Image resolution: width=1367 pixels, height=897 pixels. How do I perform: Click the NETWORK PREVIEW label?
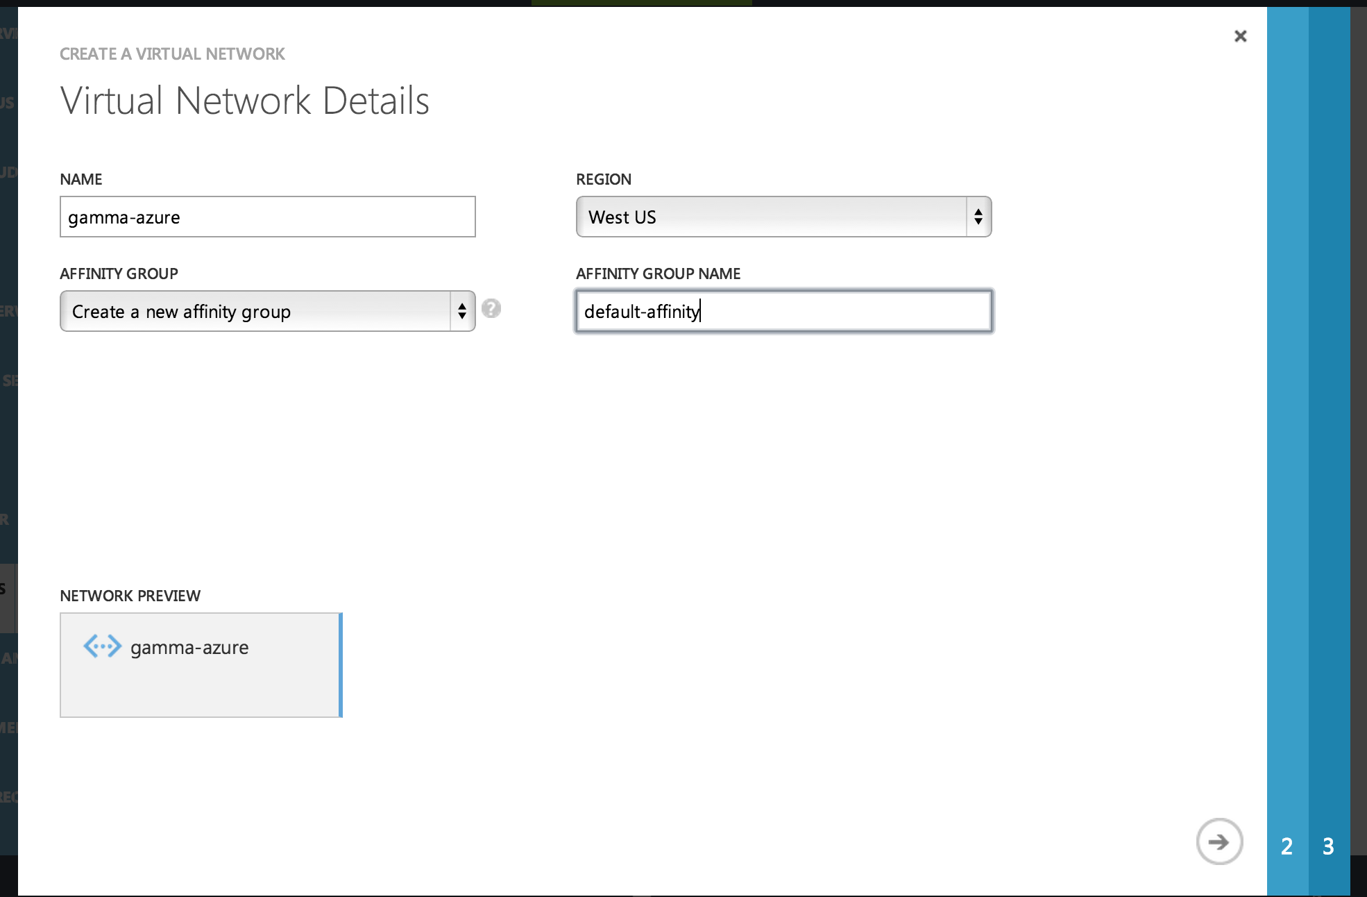[130, 596]
